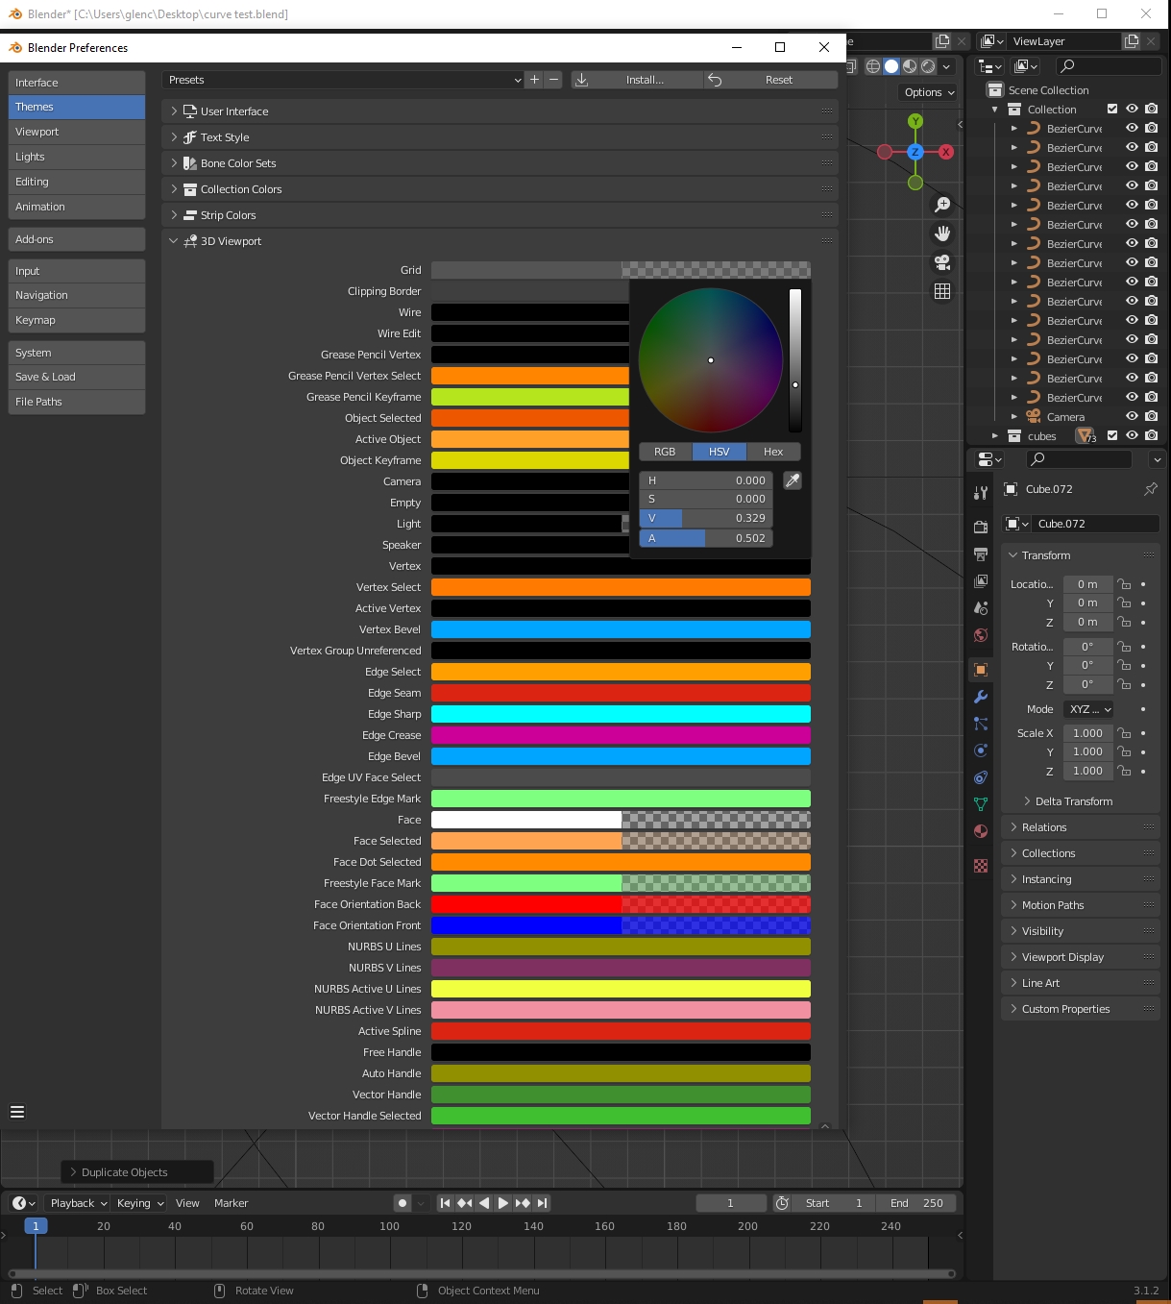Open the Tool properties tab
Image resolution: width=1171 pixels, height=1304 pixels.
981,493
